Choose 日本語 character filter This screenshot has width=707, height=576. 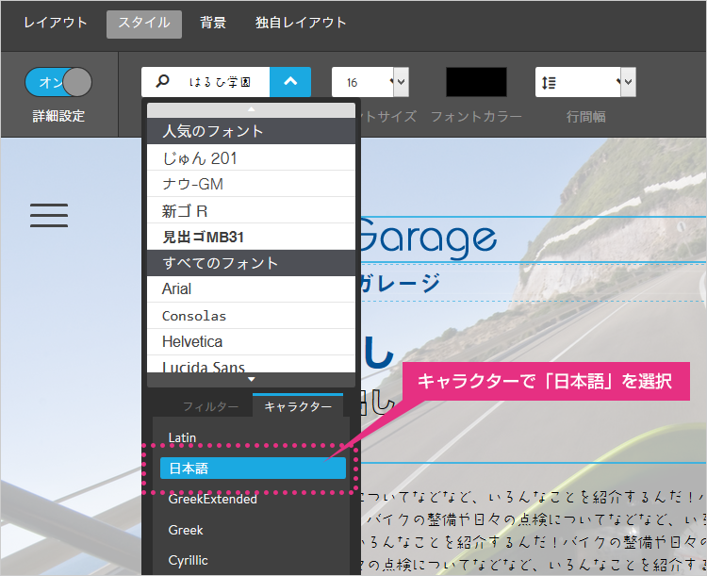click(x=253, y=469)
